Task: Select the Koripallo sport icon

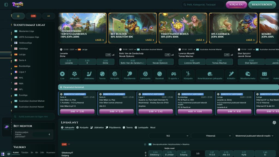Action: [115, 75]
